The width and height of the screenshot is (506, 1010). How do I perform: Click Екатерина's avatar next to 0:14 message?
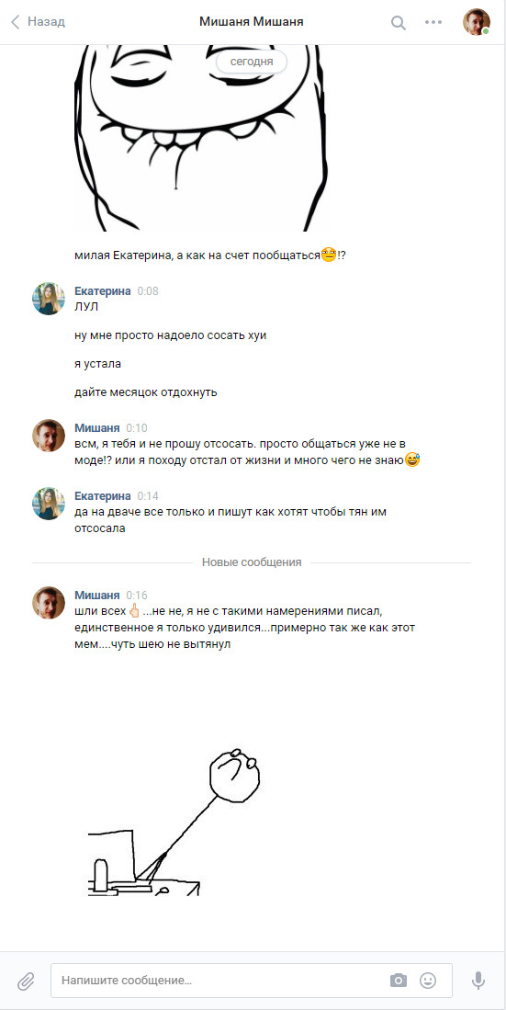(x=49, y=503)
